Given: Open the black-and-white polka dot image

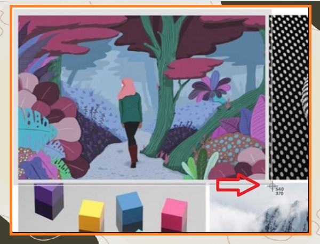Looking at the screenshot, I should (x=289, y=98).
